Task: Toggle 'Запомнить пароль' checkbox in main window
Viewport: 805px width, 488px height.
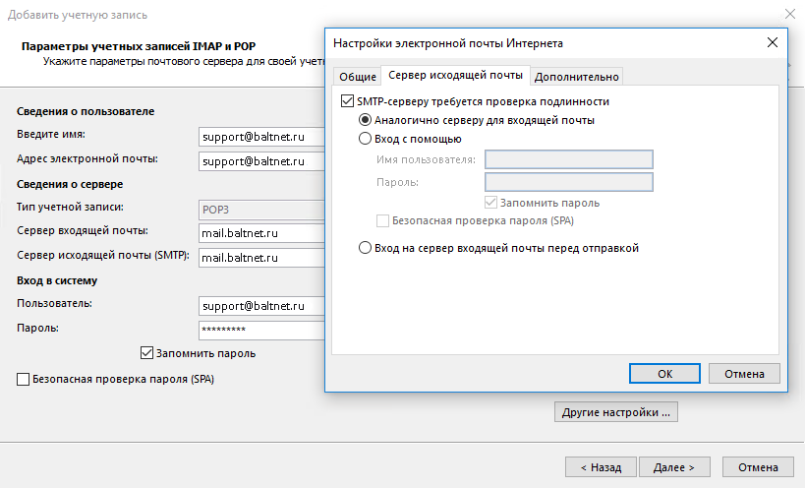Action: pyautogui.click(x=147, y=352)
